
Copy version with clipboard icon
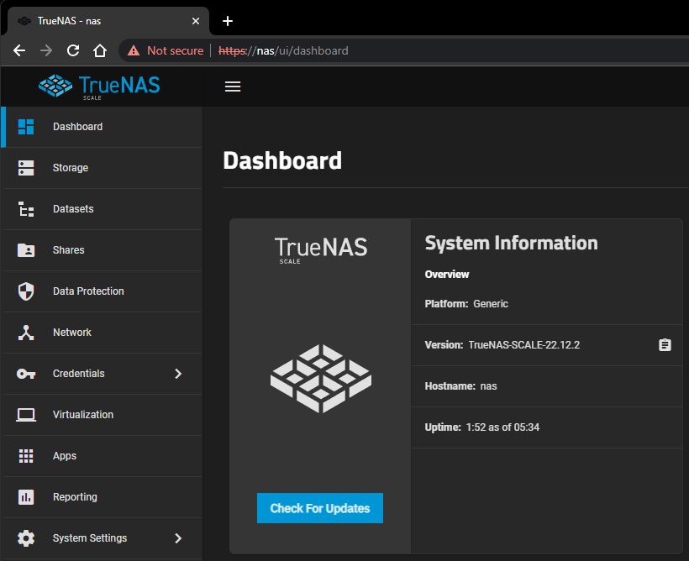[665, 345]
